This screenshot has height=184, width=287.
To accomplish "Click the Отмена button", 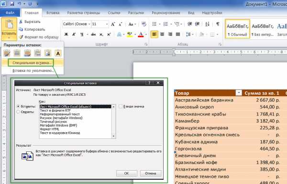I will pos(151,173).
